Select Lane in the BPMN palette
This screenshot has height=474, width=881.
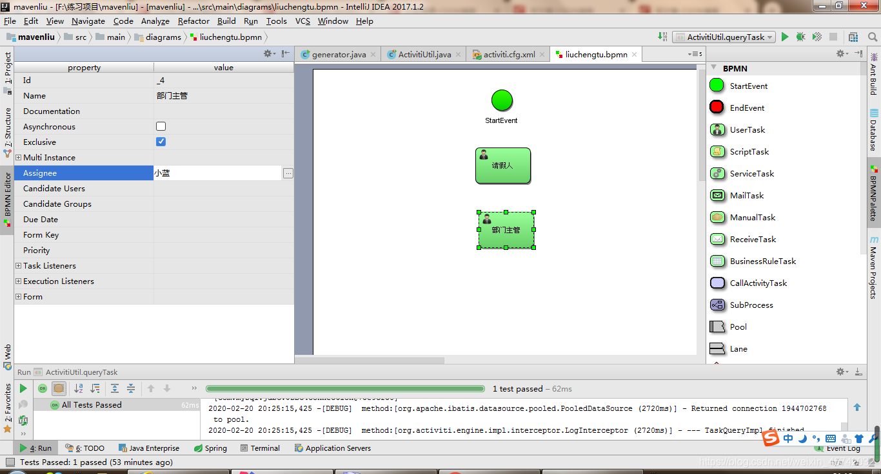click(x=728, y=348)
